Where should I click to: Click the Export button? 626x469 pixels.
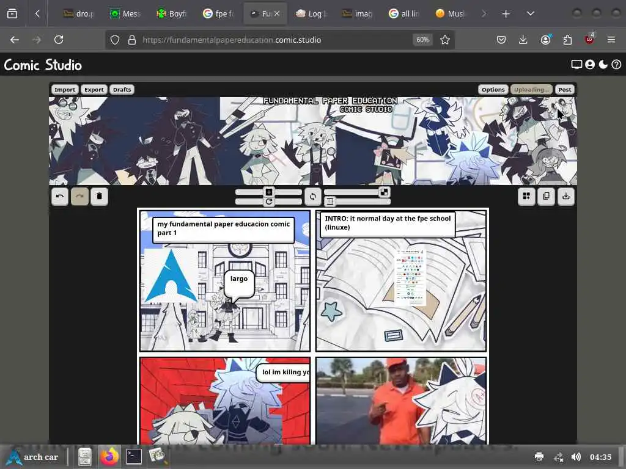94,90
